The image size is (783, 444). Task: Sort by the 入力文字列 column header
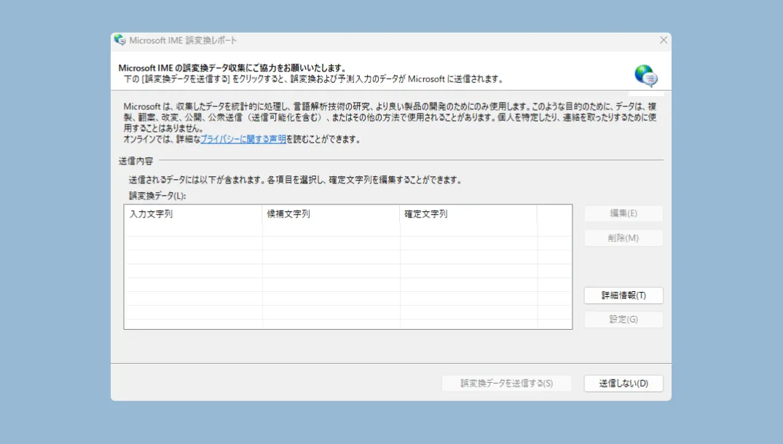pos(193,214)
